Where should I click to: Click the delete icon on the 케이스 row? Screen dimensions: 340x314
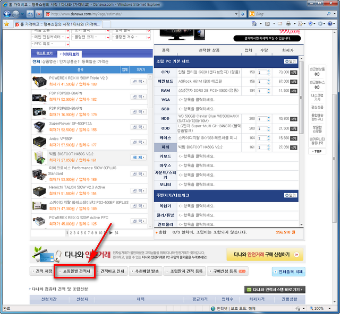tap(294, 138)
